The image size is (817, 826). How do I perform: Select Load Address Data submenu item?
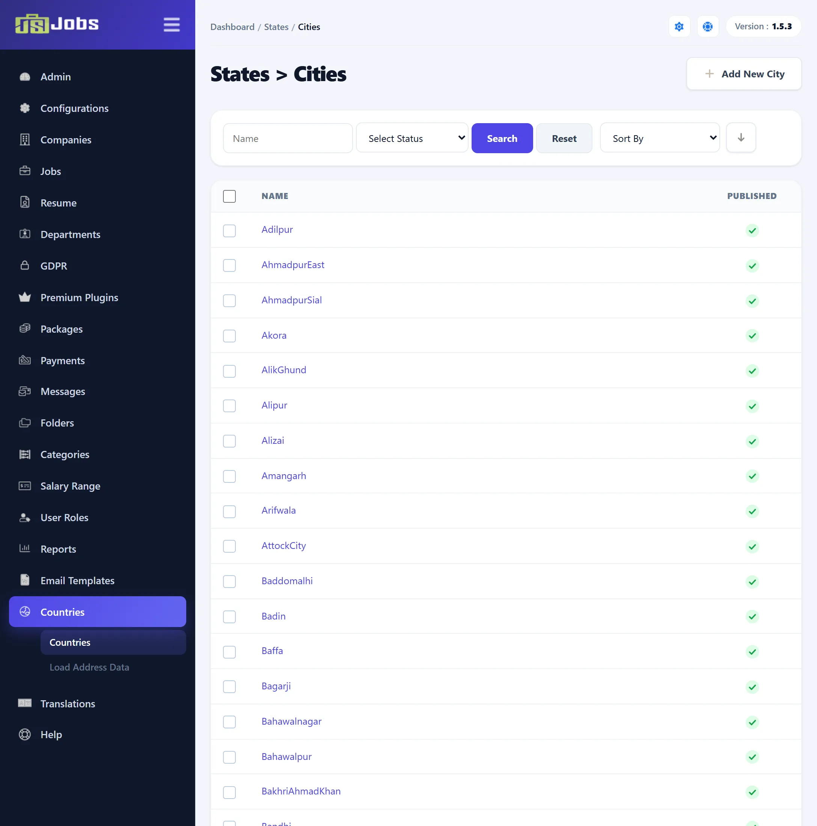click(89, 667)
